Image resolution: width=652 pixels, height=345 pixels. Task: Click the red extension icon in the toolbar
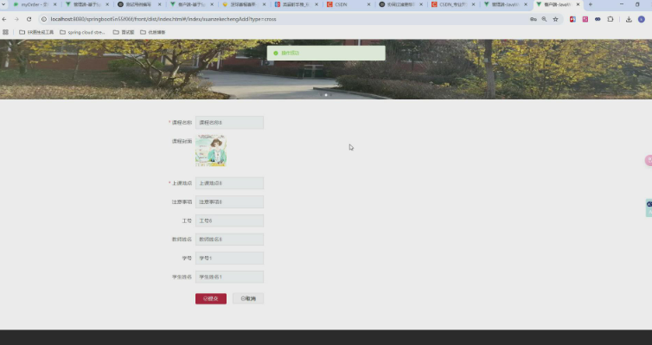[572, 19]
